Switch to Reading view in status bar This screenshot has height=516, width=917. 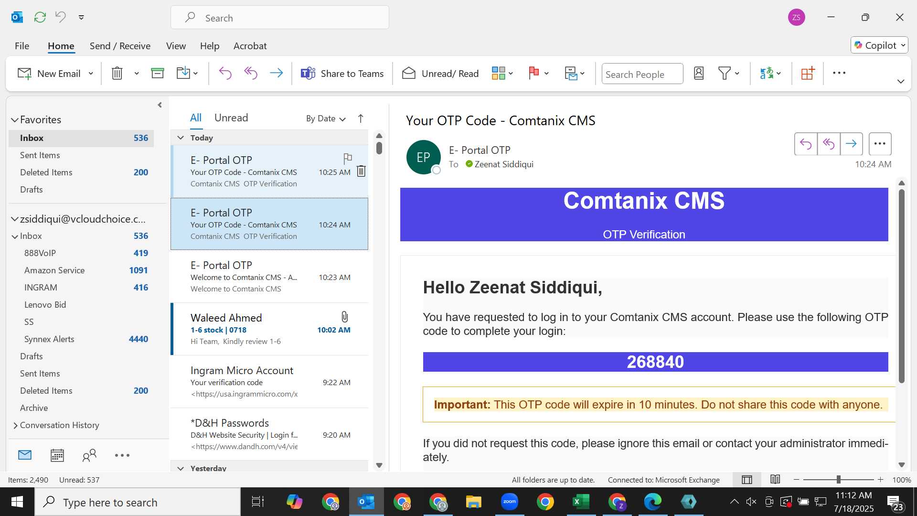[775, 480]
